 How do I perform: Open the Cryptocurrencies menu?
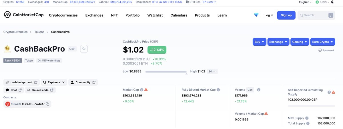coord(63,15)
